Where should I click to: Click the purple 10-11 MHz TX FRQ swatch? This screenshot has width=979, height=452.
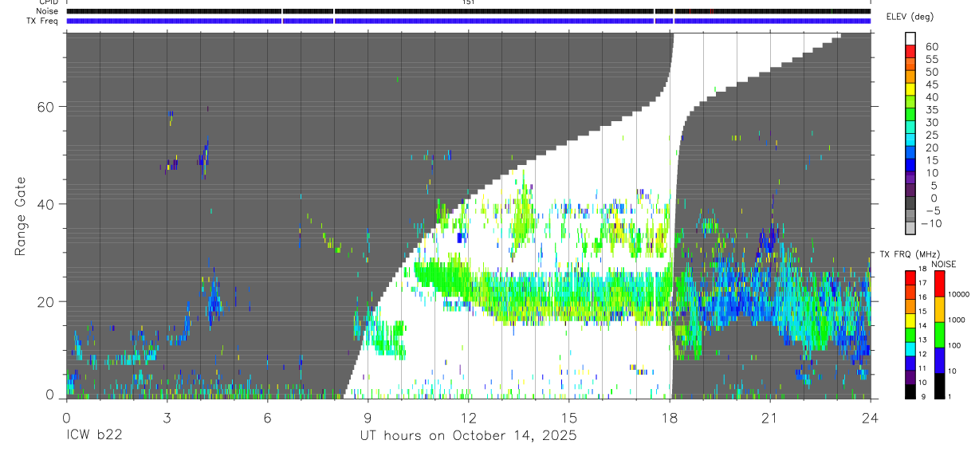(x=910, y=376)
